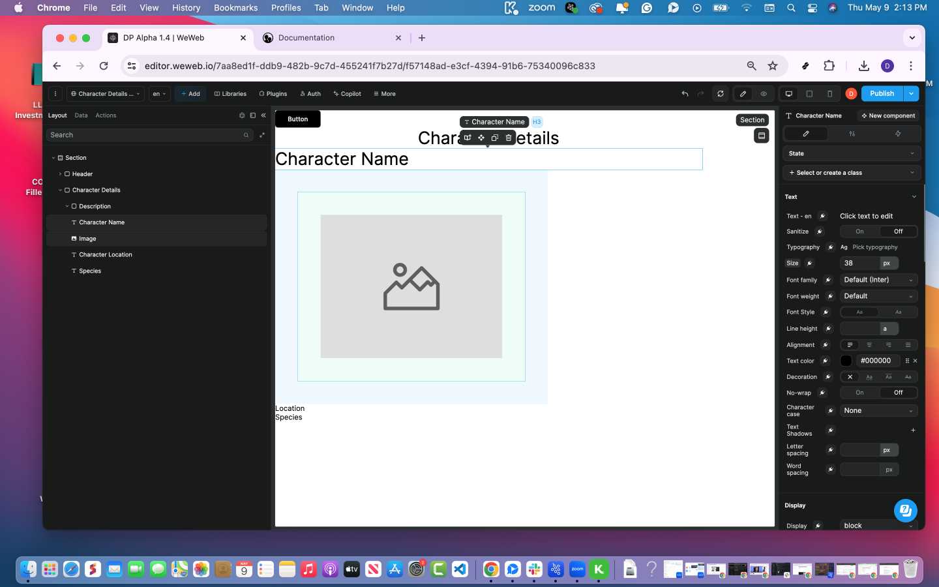Select mobile breakpoint icon
This screenshot has height=587, width=939.
point(829,94)
